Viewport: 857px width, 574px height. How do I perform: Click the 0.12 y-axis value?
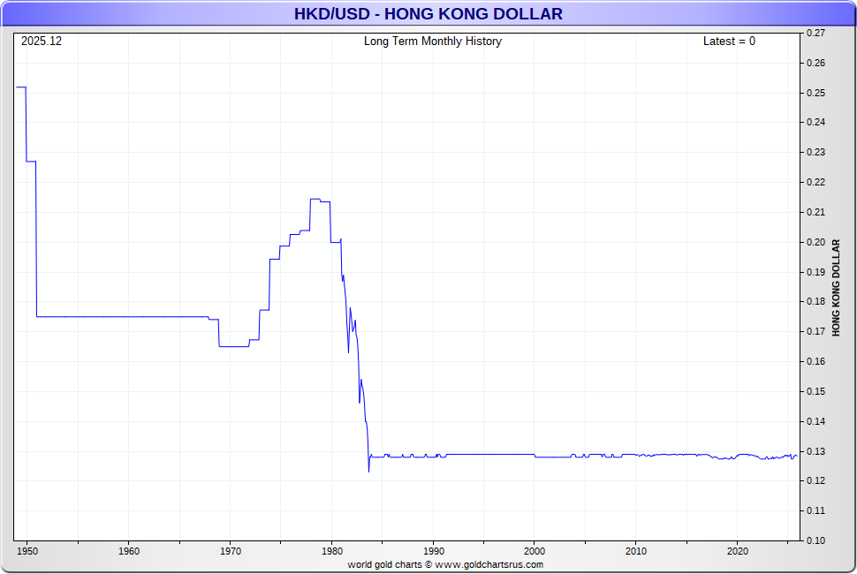click(816, 480)
